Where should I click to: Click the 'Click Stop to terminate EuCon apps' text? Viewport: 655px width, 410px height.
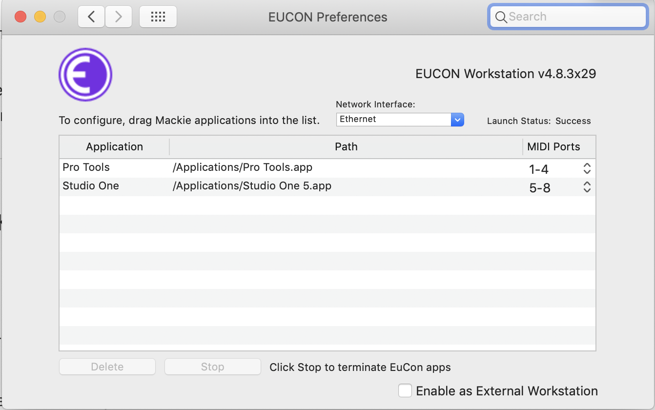(x=360, y=368)
